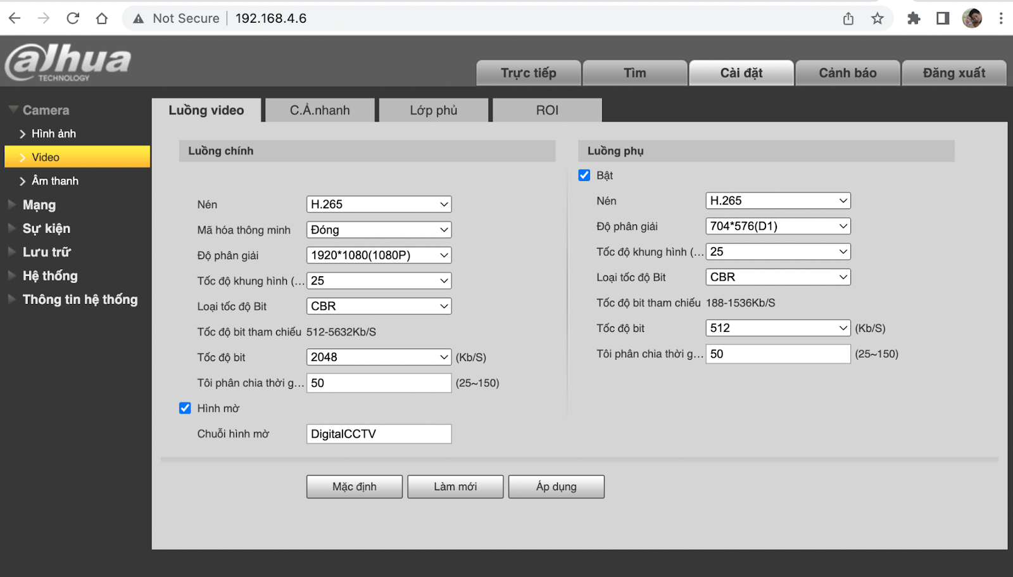Viewport: 1013px width, 577px height.
Task: Open sub stream Nén H.265 dropdown
Action: click(x=778, y=201)
